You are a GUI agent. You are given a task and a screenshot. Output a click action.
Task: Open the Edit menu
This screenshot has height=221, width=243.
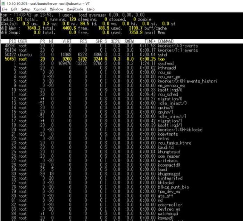pyautogui.click(x=14, y=9)
